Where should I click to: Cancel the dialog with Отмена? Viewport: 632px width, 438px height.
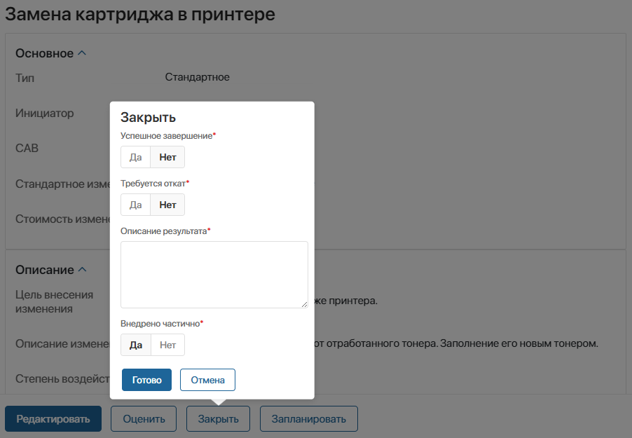point(207,380)
